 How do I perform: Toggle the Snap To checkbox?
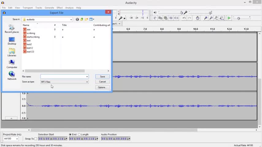click(36, 139)
